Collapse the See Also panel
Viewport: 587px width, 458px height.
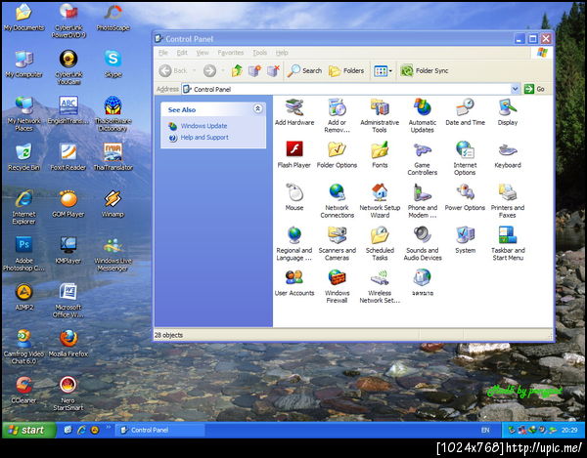tap(257, 108)
